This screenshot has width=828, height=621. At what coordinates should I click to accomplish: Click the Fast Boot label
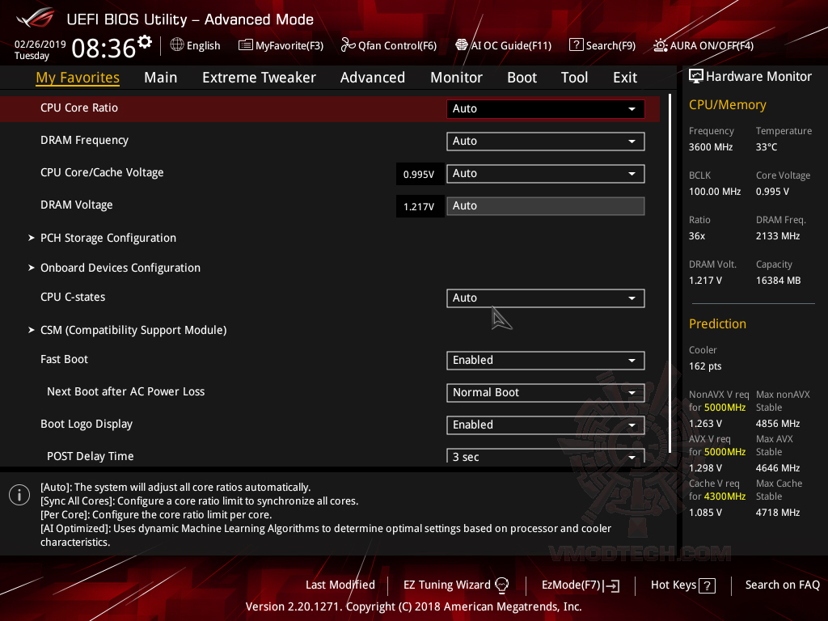point(65,359)
